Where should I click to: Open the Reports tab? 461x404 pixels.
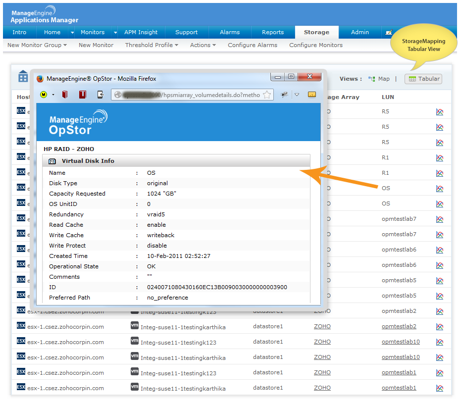273,32
